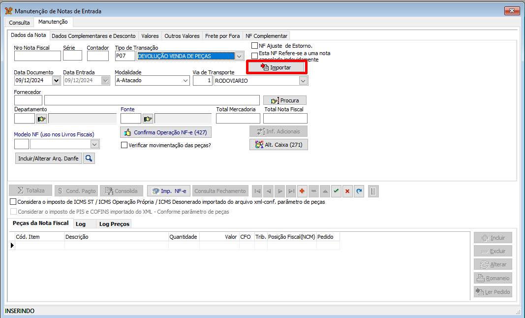Image resolution: width=525 pixels, height=318 pixels.
Task: Click the Totaliza sigma button
Action: pyautogui.click(x=31, y=191)
